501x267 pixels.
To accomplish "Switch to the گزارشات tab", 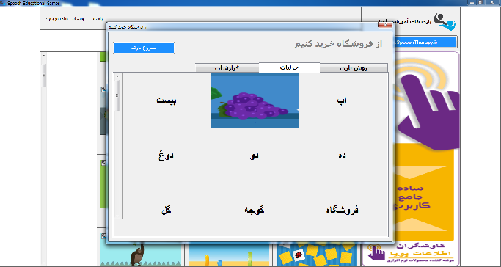I will pyautogui.click(x=227, y=68).
